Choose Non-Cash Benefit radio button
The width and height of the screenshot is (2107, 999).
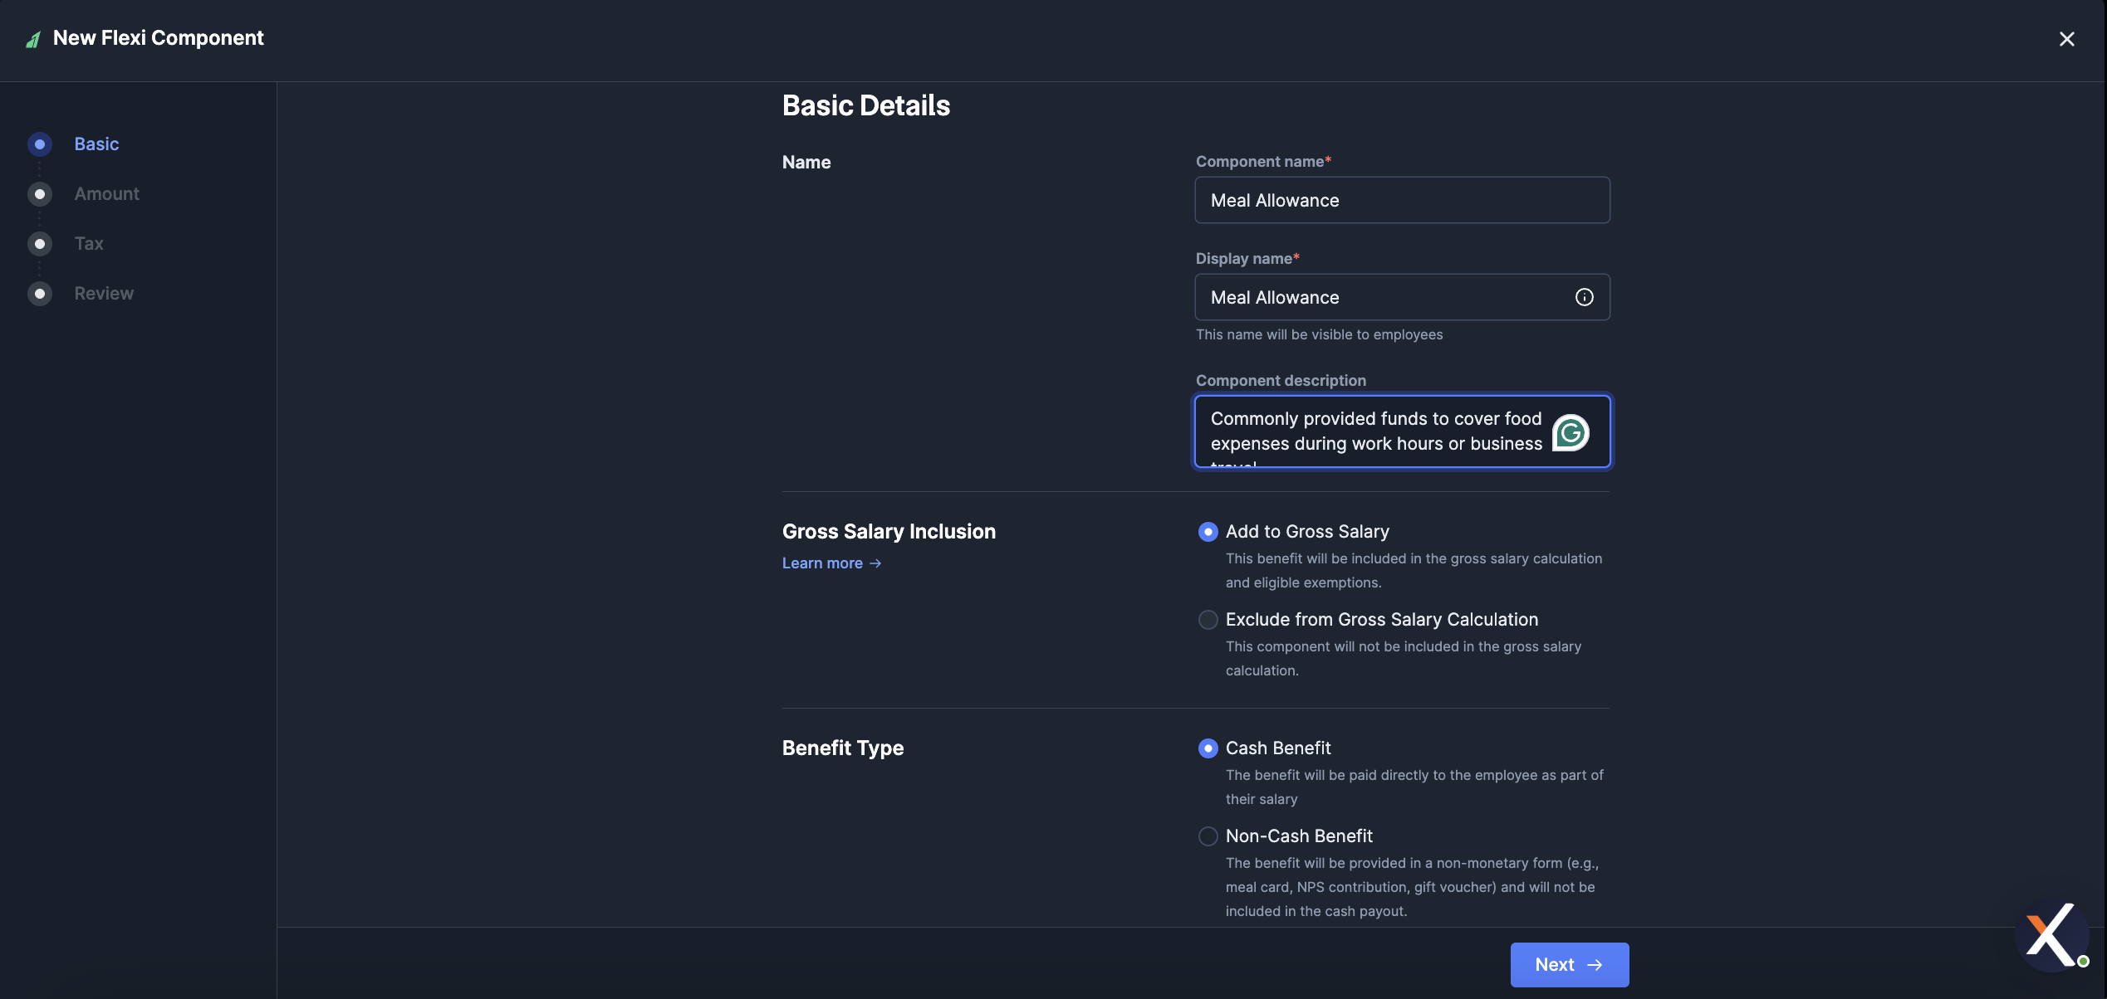pos(1208,836)
